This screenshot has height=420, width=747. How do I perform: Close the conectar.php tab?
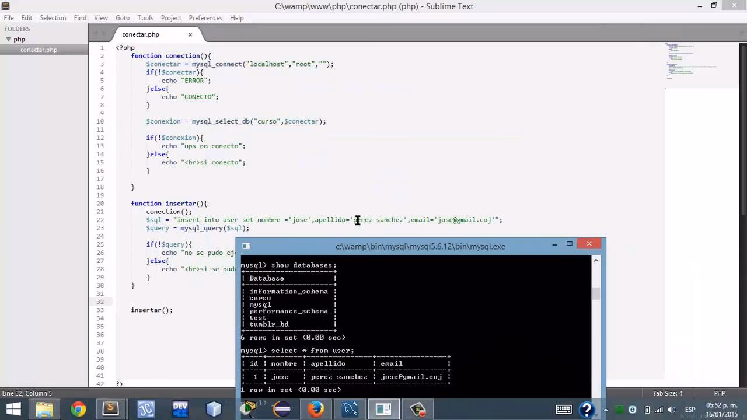190,34
